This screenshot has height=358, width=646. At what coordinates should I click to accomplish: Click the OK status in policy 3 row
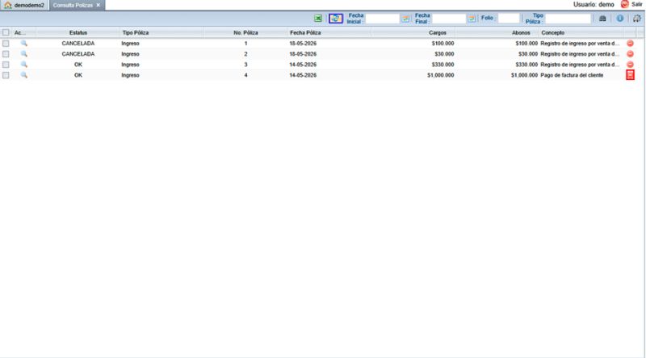coord(78,65)
